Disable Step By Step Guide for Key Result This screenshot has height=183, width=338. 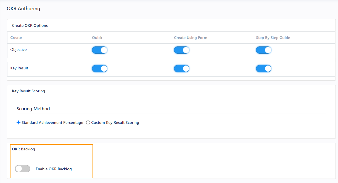[263, 68]
